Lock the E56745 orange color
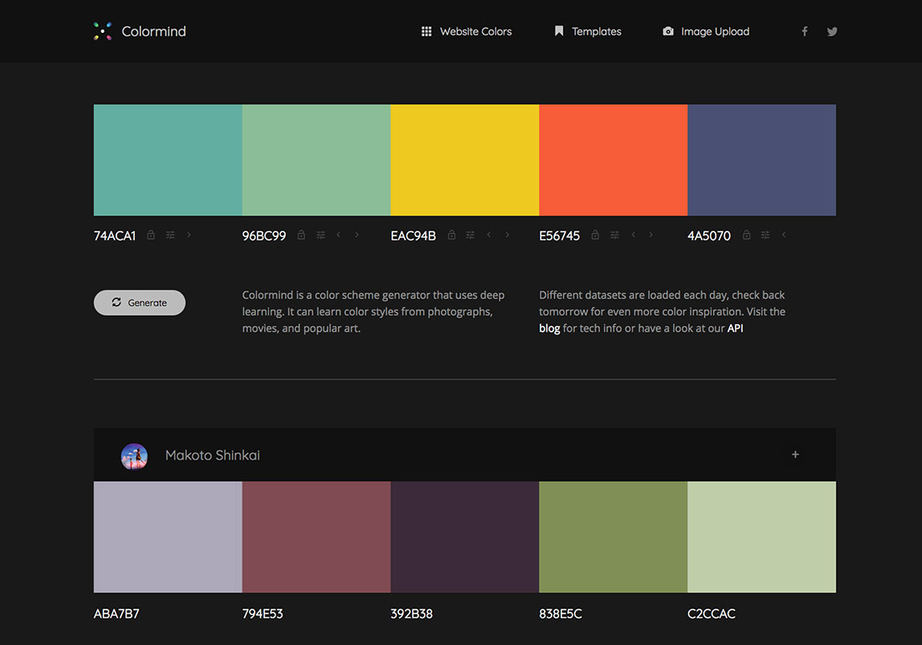922x645 pixels. coord(595,235)
